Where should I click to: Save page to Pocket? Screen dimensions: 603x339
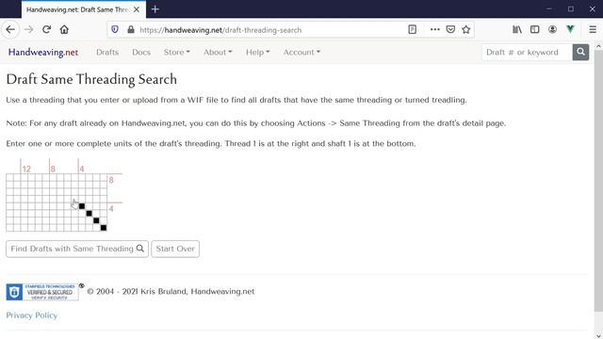[450, 29]
